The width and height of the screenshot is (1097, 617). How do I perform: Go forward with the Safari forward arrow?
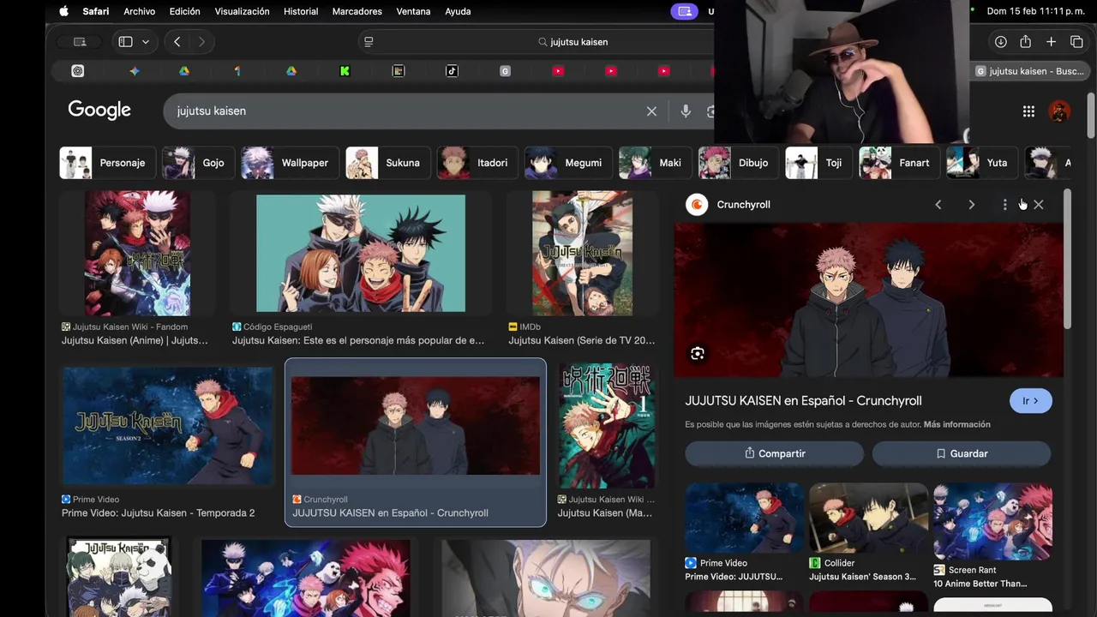pos(201,42)
